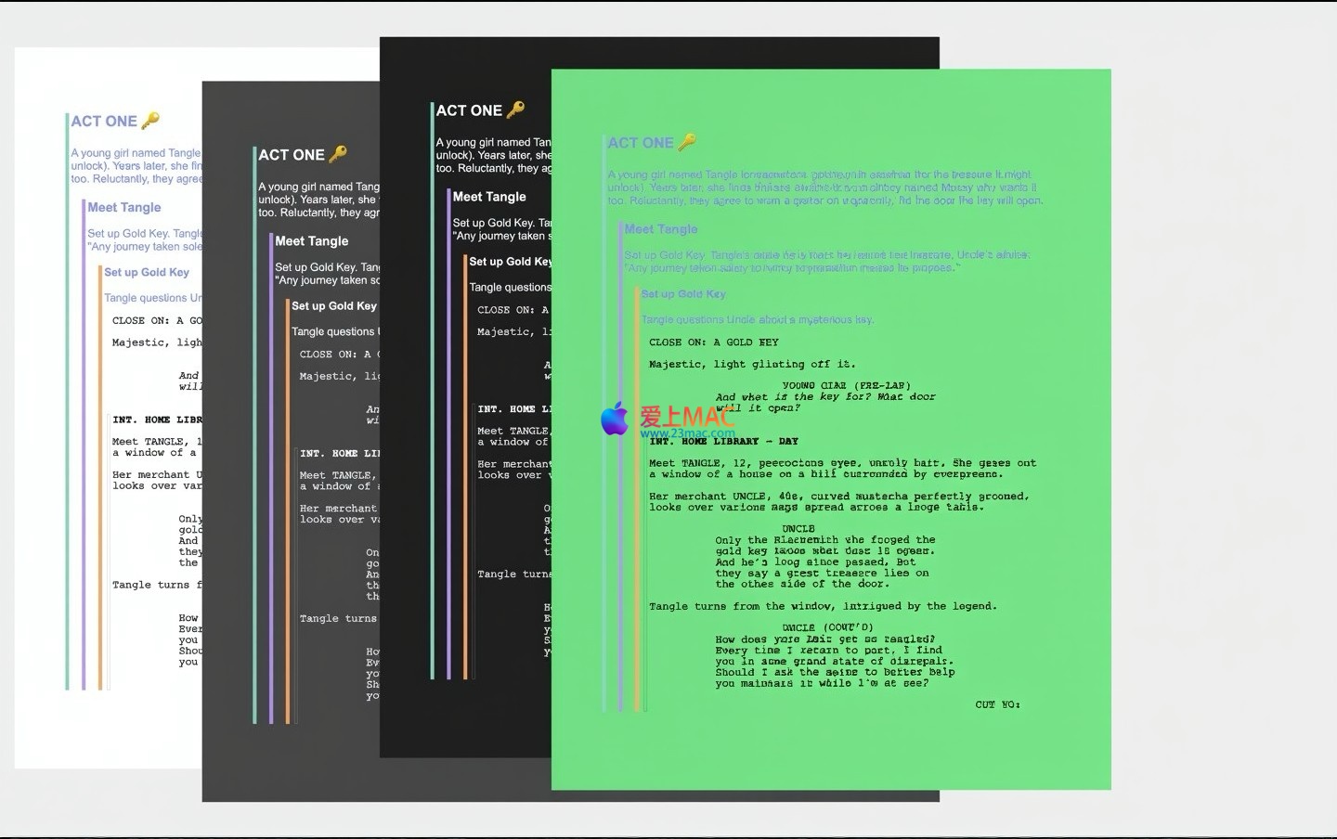Click the key icon on the white page

(x=150, y=120)
